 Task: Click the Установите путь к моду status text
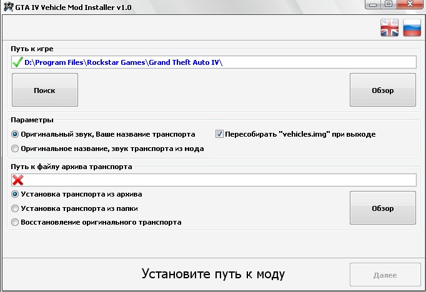[213, 274]
